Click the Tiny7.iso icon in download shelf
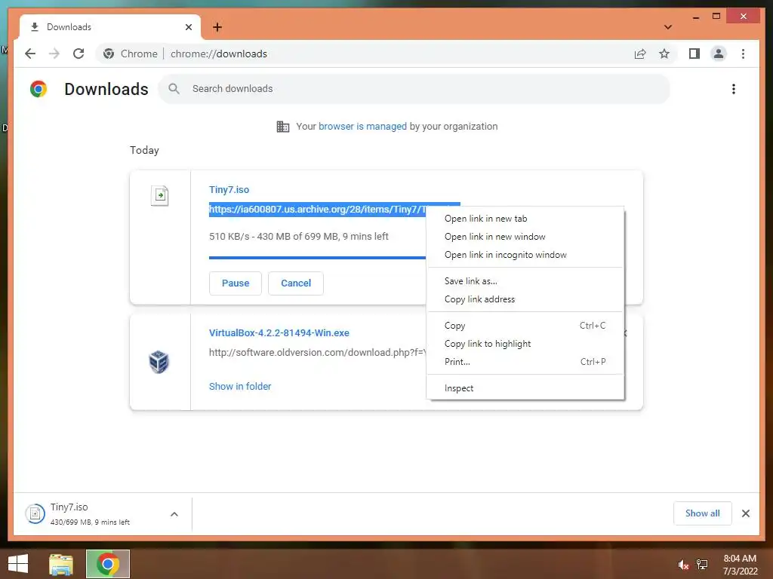This screenshot has width=773, height=579. click(35, 514)
